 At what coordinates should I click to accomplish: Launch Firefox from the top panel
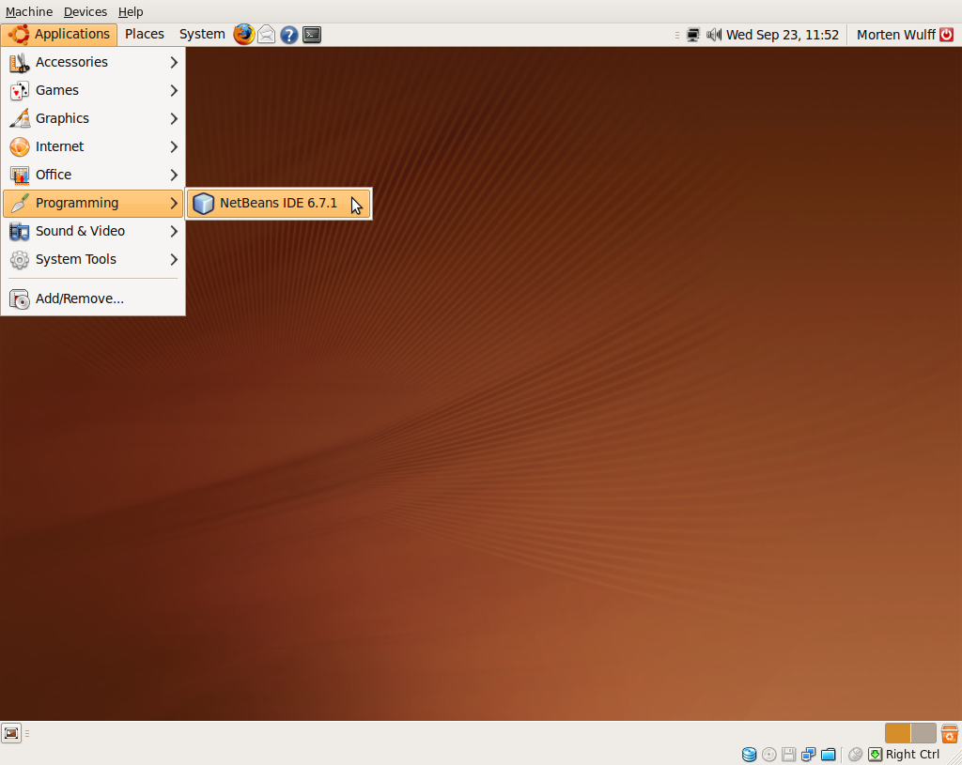(x=243, y=35)
